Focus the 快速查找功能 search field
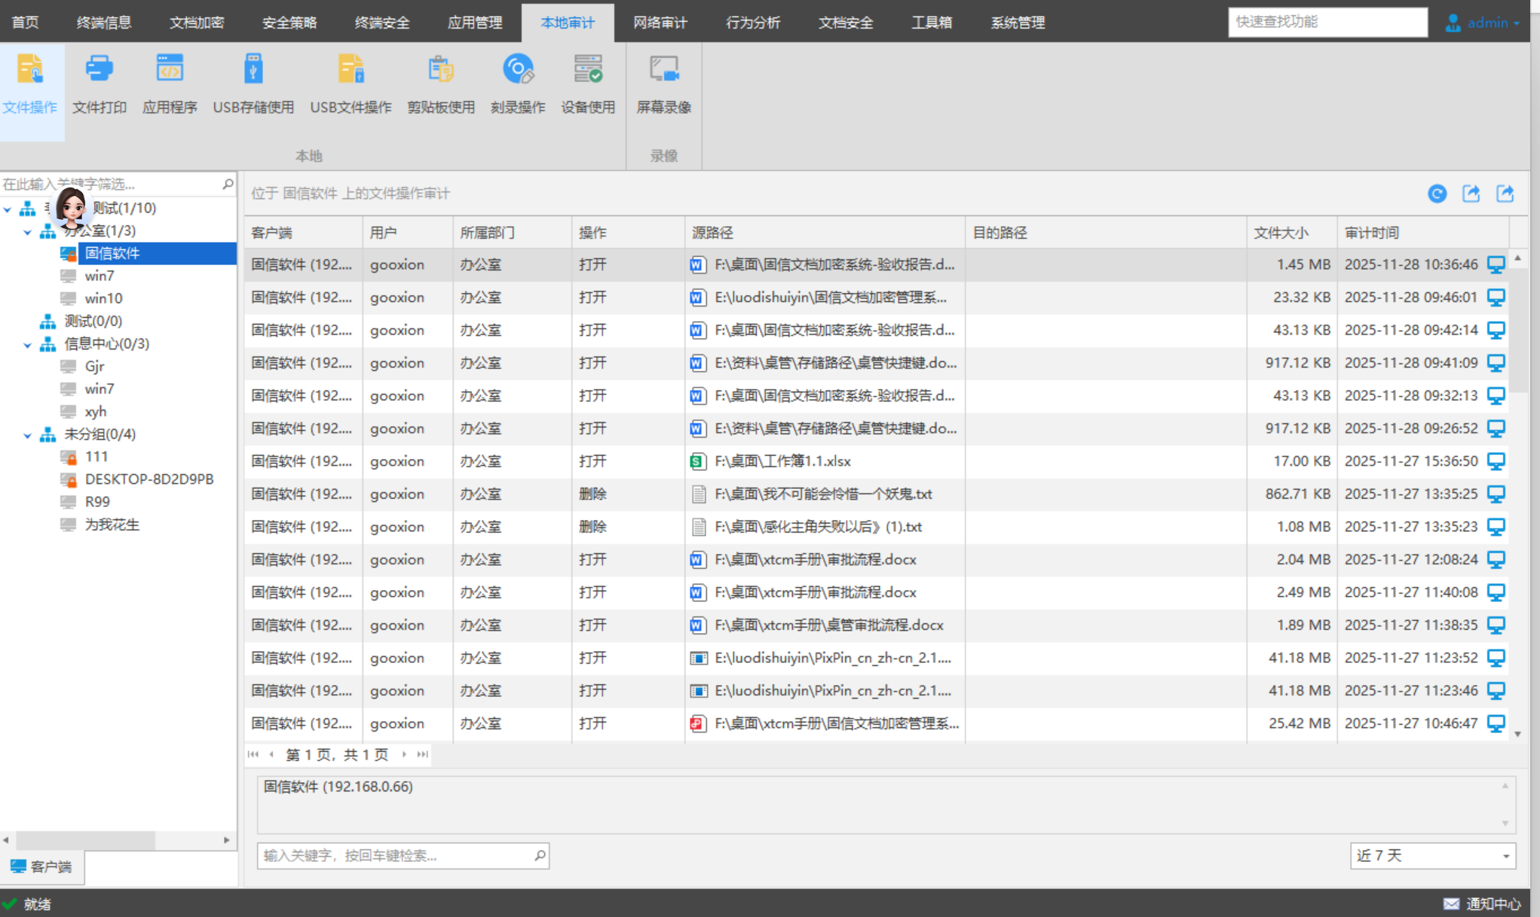Screen dimensions: 1540x917 [1327, 22]
